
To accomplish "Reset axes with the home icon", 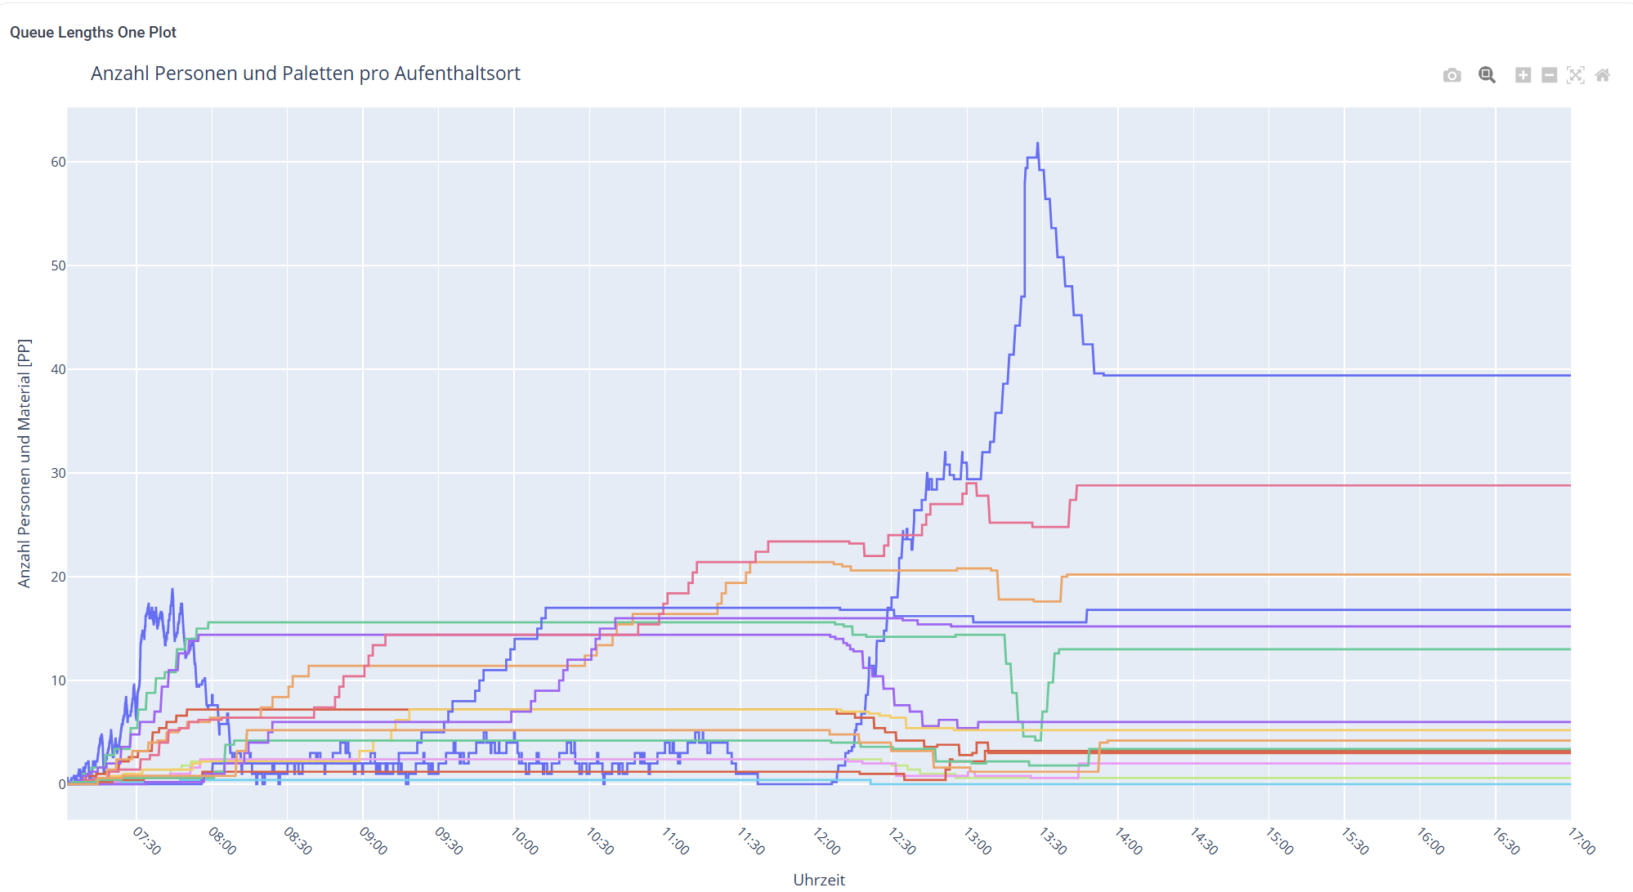I will point(1603,75).
